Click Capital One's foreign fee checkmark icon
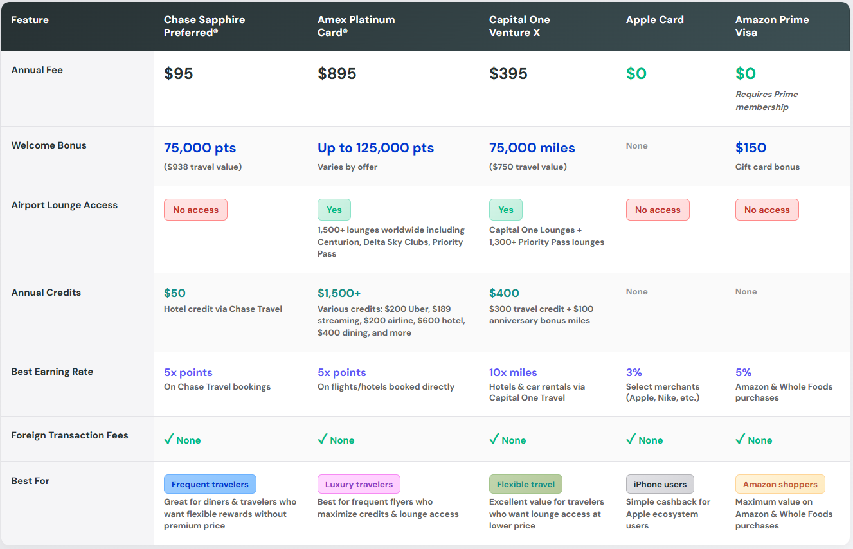The width and height of the screenshot is (853, 549). tap(494, 439)
